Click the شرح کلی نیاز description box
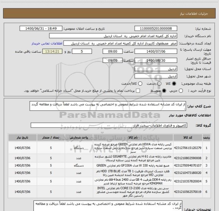The height and width of the screenshot is (211, 219). pyautogui.click(x=108, y=106)
